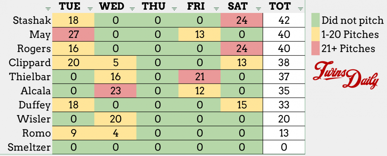This screenshot has width=387, height=156.
Task: Click the green Did not pitch swatch
Action: [x=316, y=21]
